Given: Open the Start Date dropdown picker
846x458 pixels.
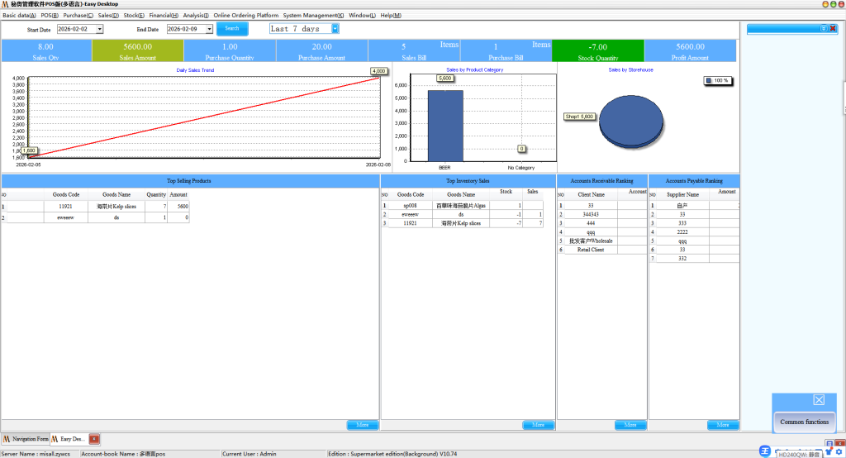Looking at the screenshot, I should coord(99,29).
